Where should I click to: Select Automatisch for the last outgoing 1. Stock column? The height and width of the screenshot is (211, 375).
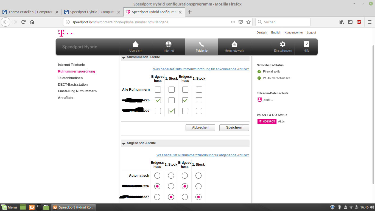tap(198, 176)
